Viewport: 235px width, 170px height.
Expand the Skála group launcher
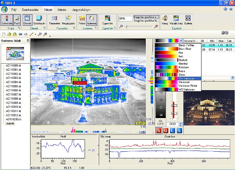19,28
